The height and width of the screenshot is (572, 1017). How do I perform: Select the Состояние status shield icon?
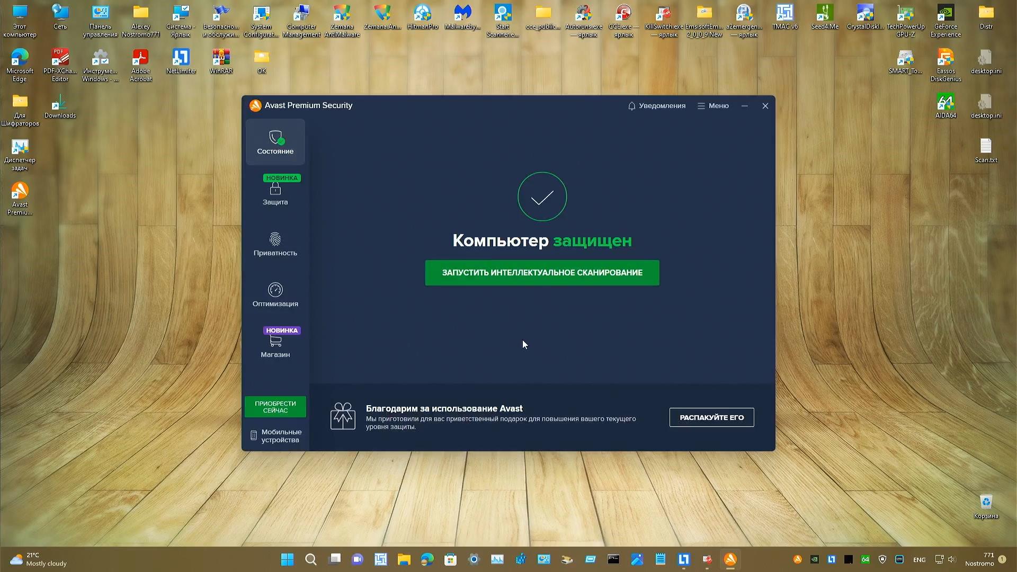point(275,139)
